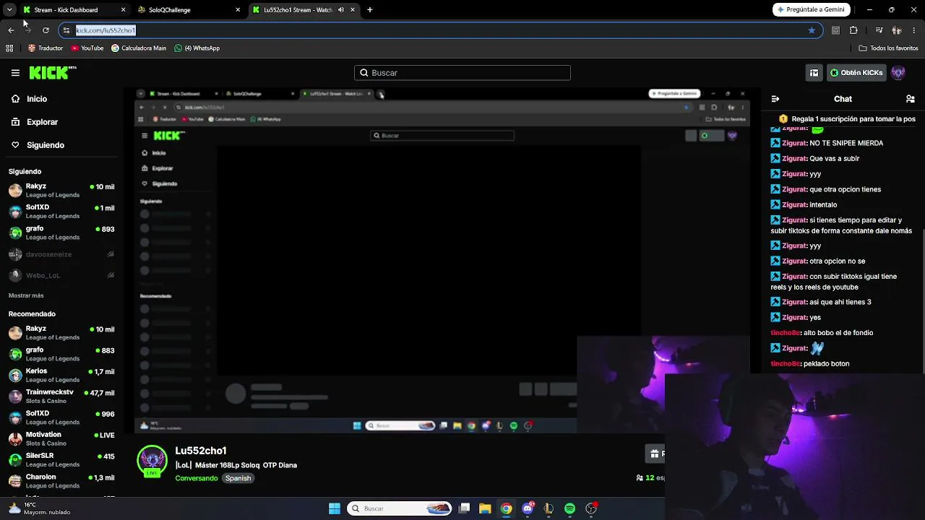Open the Chrome apps grid in bookmarks bar
This screenshot has width=925, height=520.
(9, 48)
